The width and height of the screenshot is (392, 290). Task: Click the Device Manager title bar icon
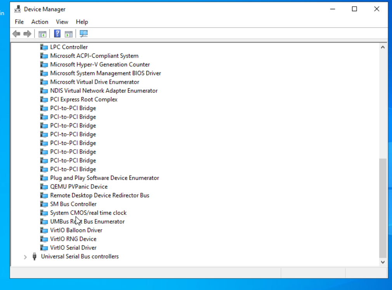[17, 9]
